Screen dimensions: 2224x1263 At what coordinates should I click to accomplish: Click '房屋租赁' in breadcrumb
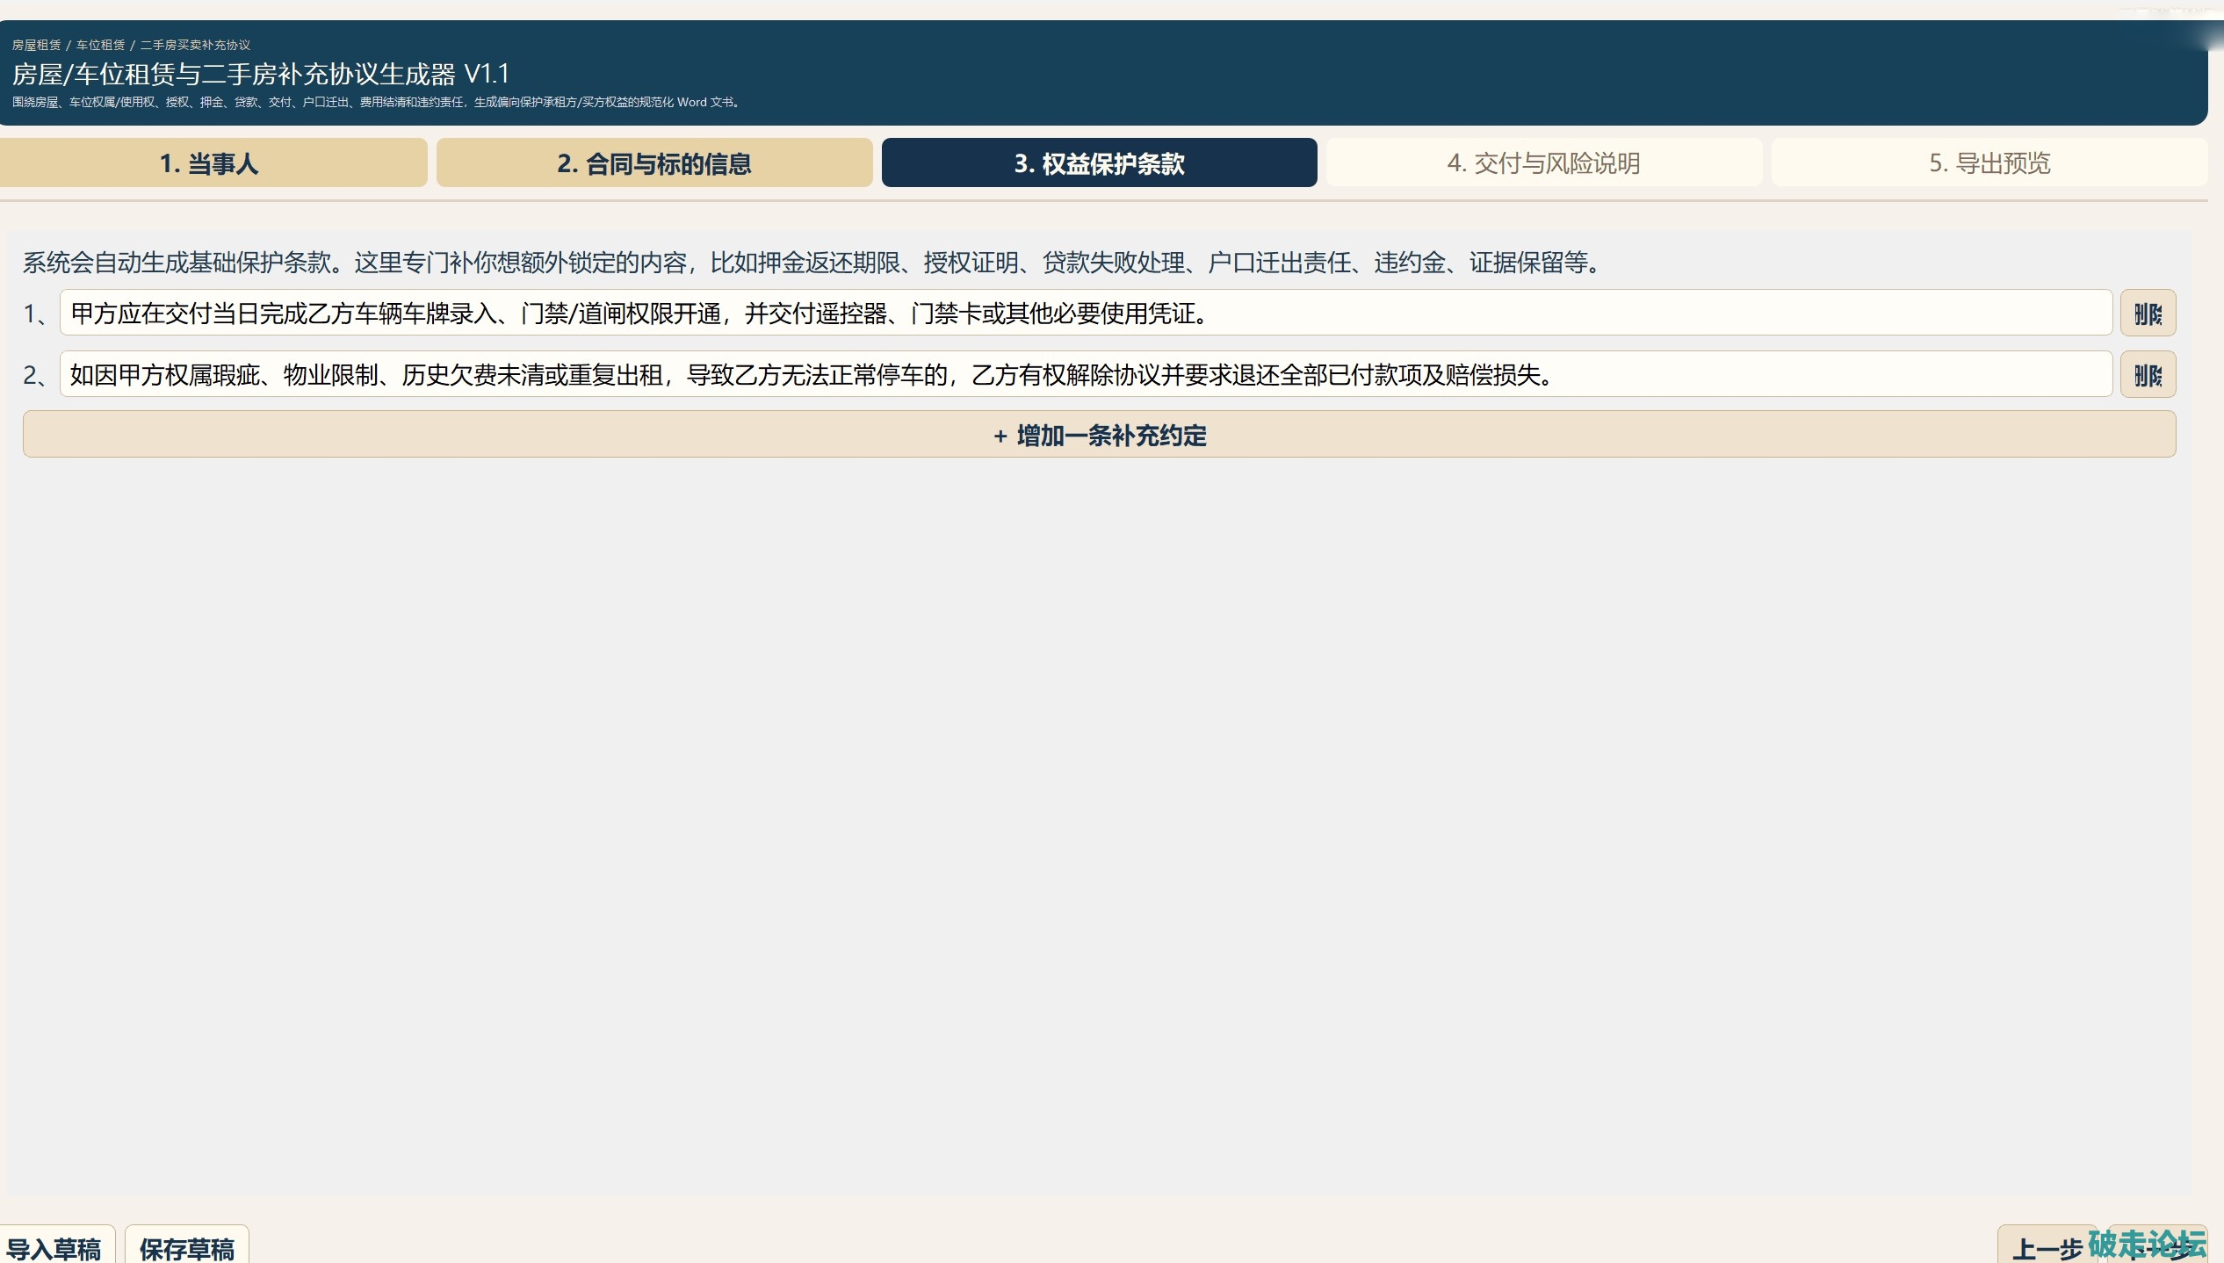click(x=37, y=45)
